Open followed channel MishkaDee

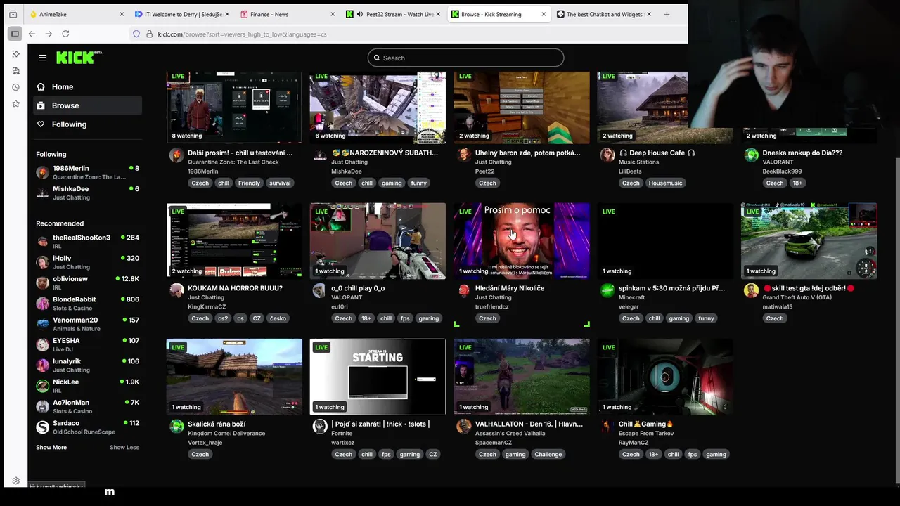pyautogui.click(x=87, y=193)
